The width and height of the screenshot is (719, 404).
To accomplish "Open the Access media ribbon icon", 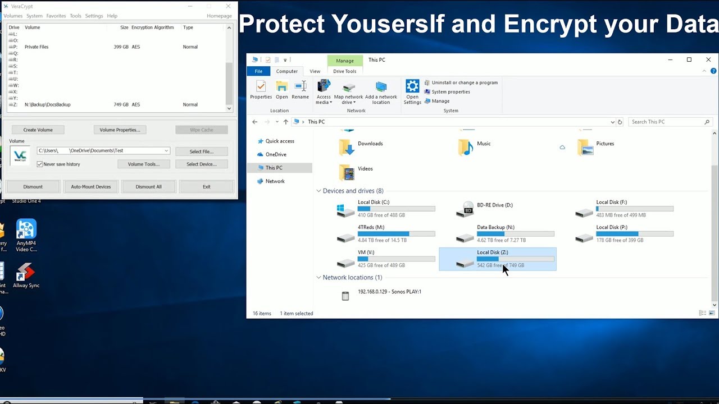I will coord(324,86).
